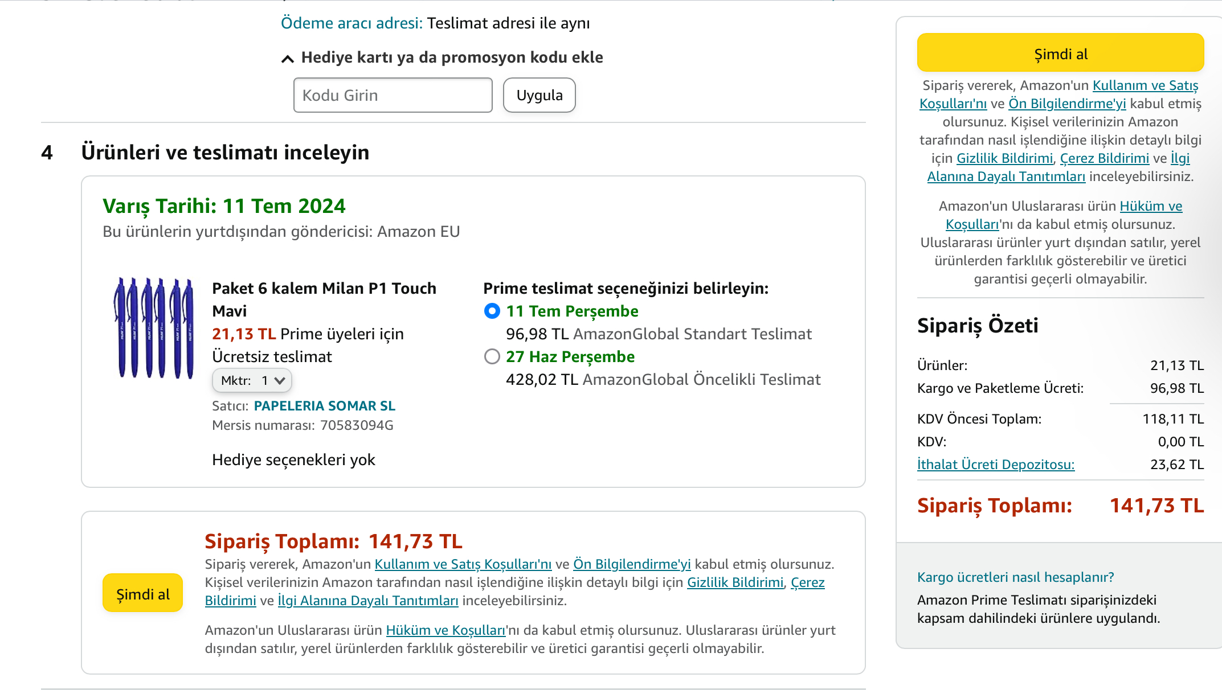1222x690 pixels.
Task: Click the Kodu Girin promo code field
Action: 393,95
